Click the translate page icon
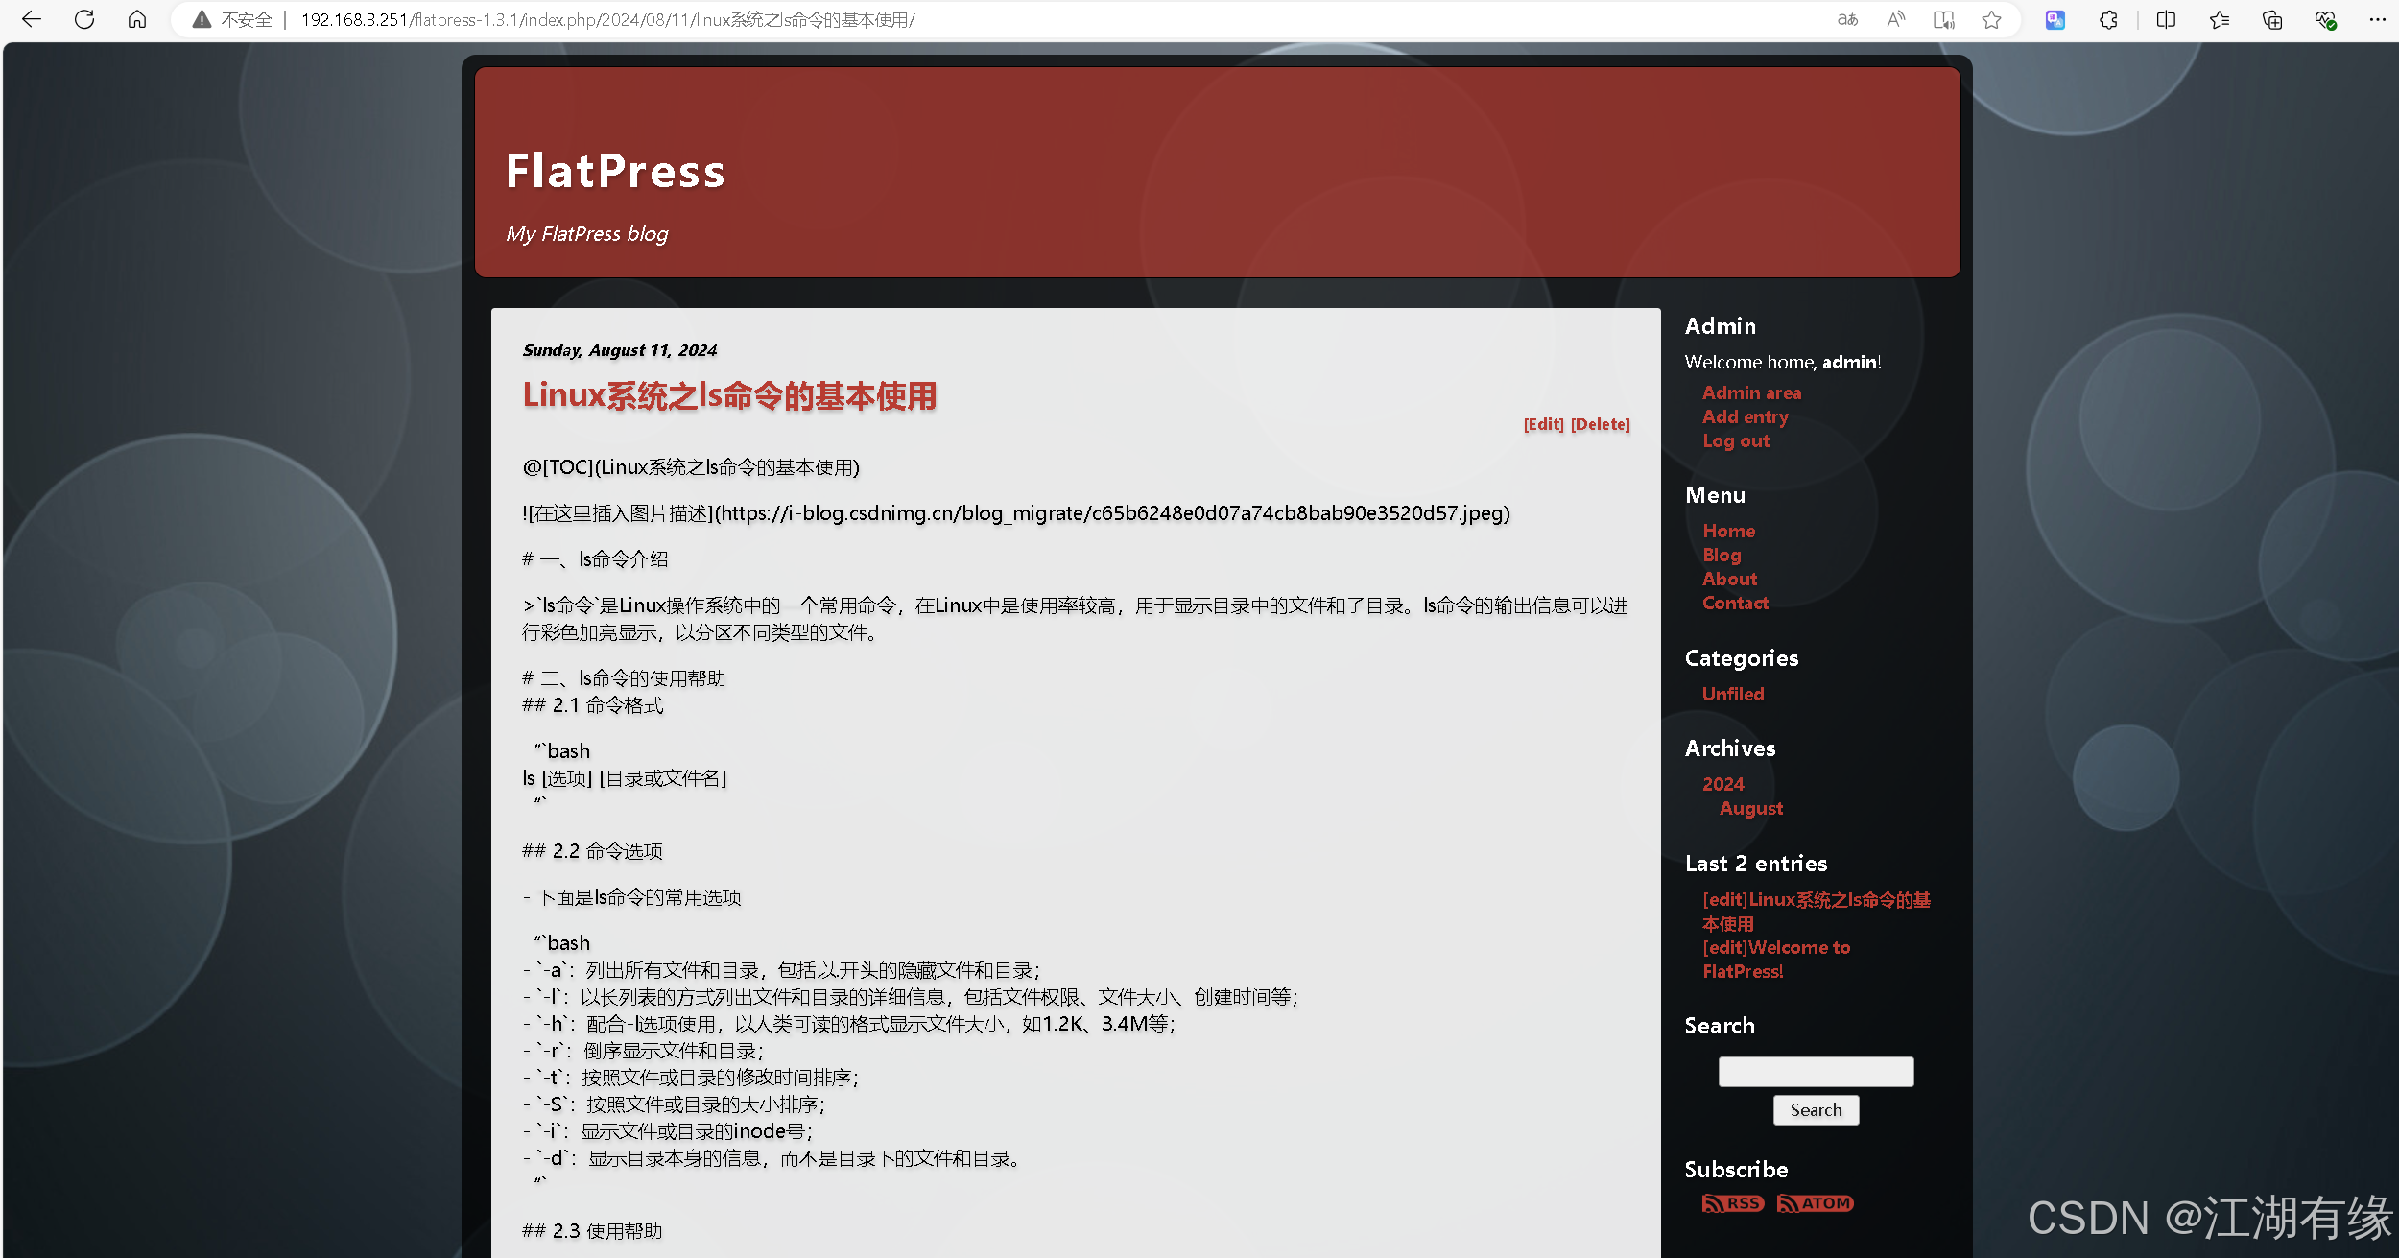 coord(1847,19)
